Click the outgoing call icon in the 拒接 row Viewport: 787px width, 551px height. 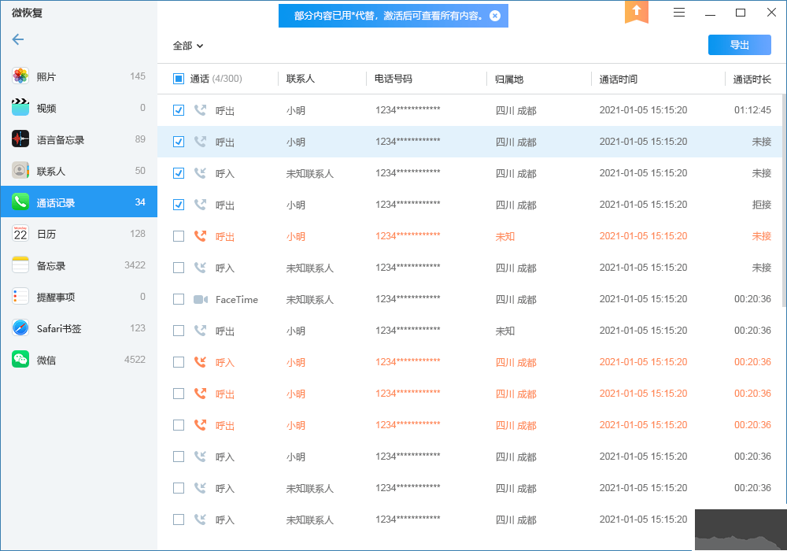click(x=200, y=204)
